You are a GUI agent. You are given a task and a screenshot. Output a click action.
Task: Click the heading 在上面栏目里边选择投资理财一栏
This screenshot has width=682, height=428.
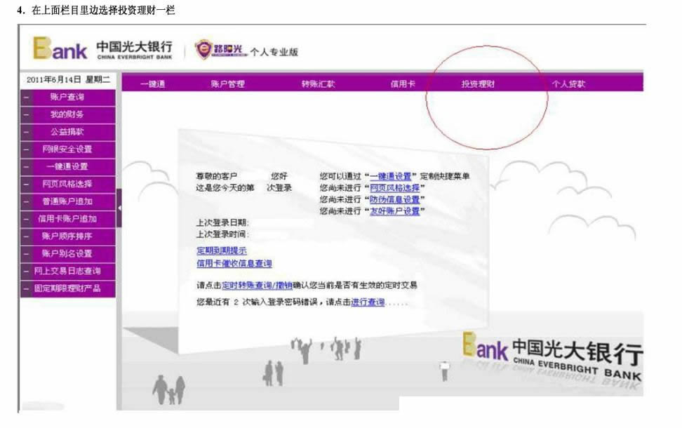(x=103, y=11)
